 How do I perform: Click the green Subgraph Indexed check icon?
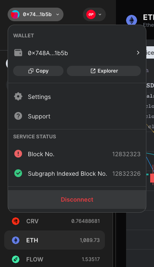18,173
